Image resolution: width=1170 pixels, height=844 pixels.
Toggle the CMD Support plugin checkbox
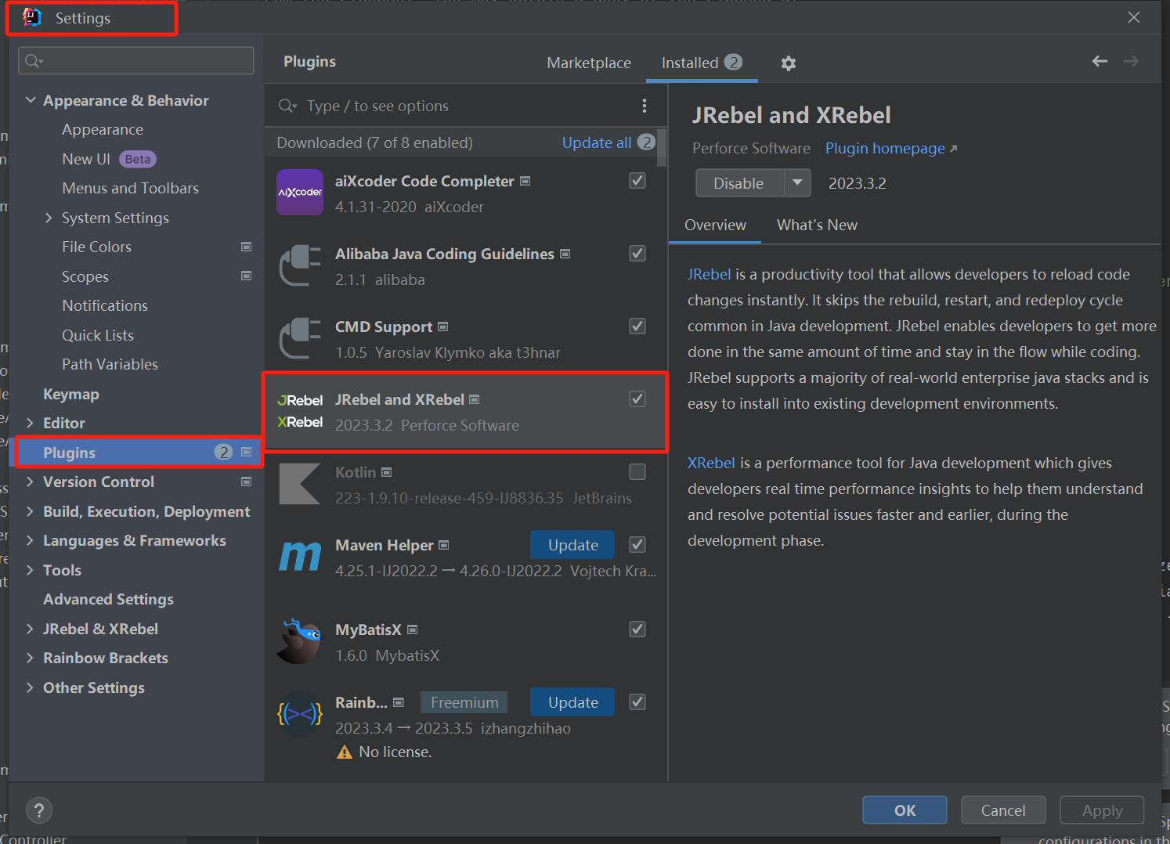(x=637, y=326)
